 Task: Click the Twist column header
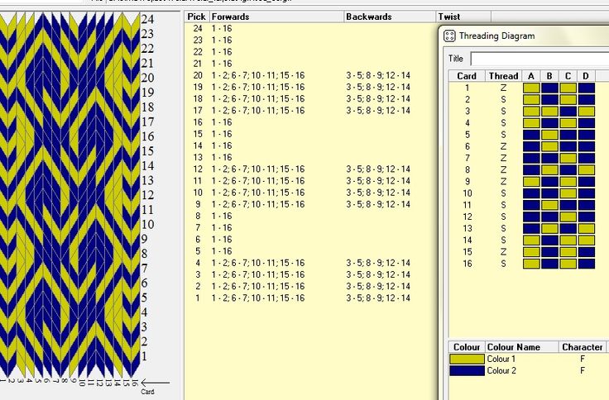point(463,17)
